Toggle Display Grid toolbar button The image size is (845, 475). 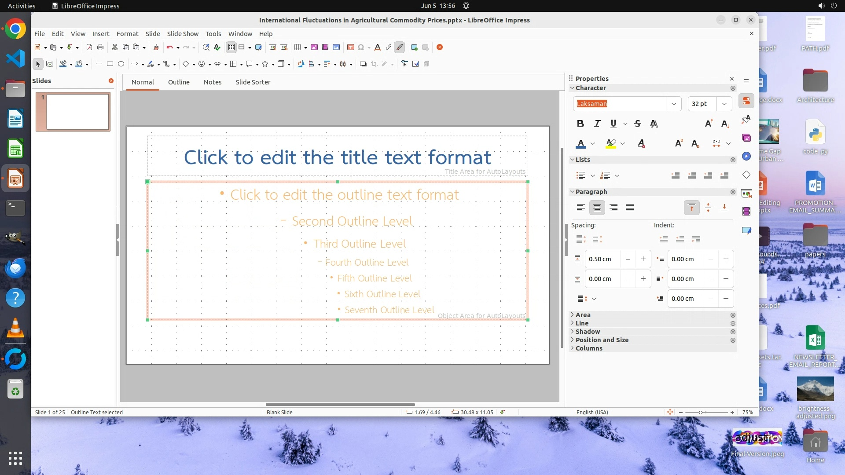pos(231,47)
